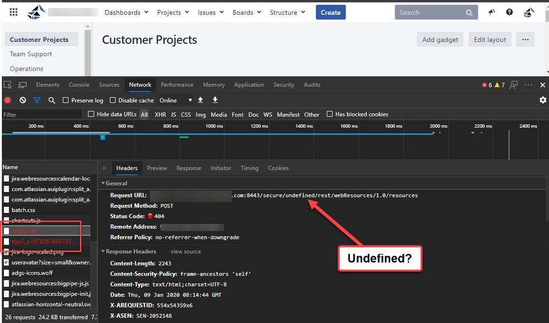
Task: Open the Dashboards dropdown menu
Action: click(x=126, y=13)
